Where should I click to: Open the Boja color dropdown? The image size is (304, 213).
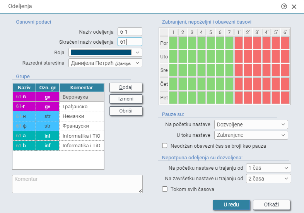point(105,53)
